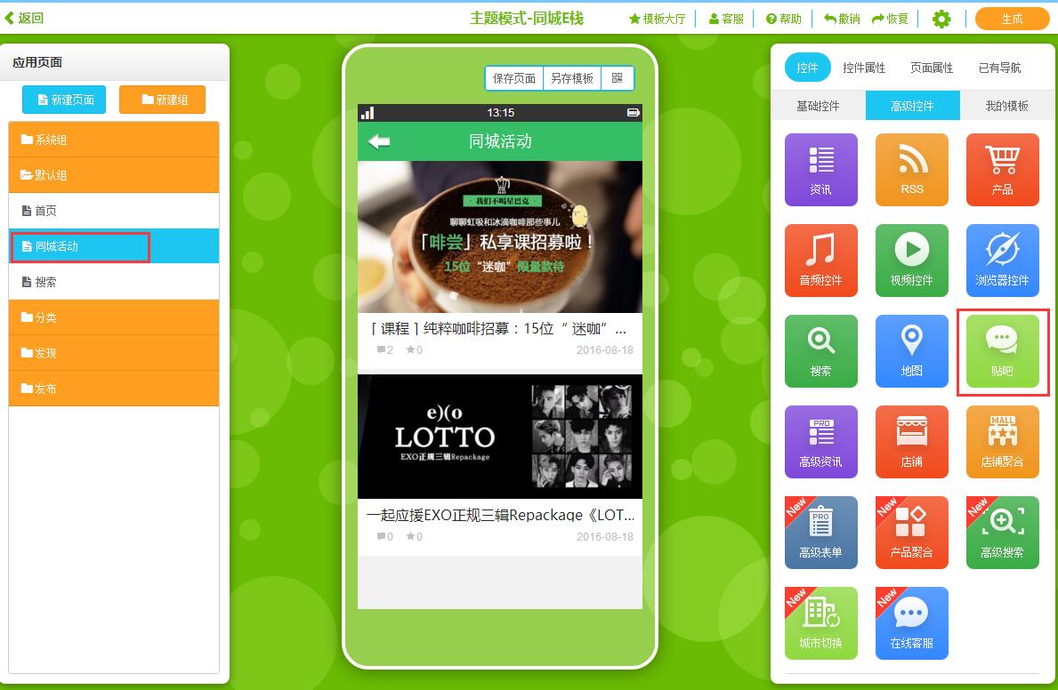This screenshot has height=690, width=1058.
Task: Switch to the 基础控件 tab
Action: (818, 106)
